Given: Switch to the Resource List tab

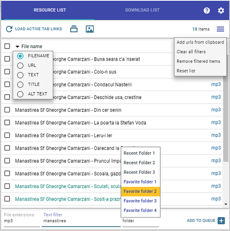Looking at the screenshot, I should click(50, 10).
